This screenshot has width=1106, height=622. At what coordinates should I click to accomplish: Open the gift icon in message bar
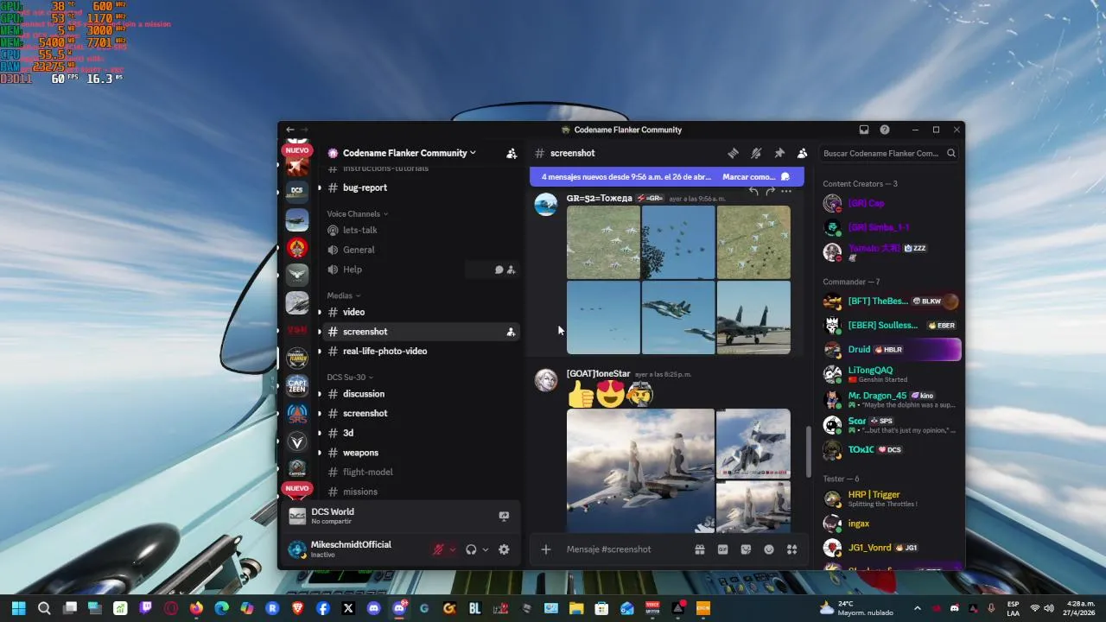pyautogui.click(x=700, y=549)
